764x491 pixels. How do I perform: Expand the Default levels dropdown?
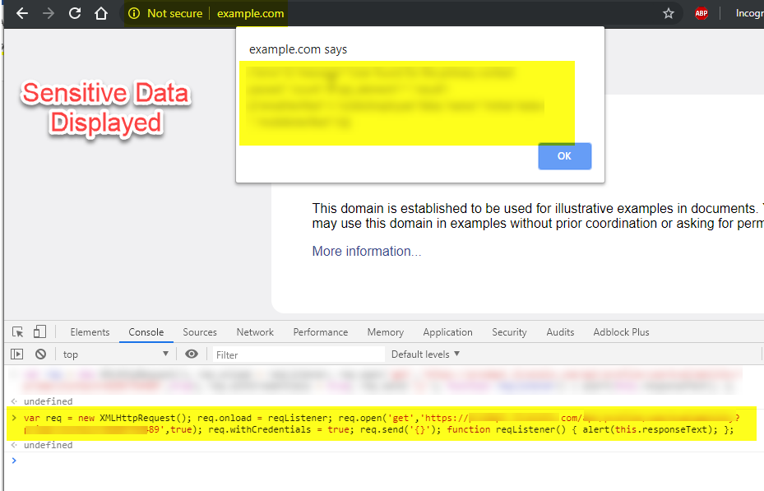point(425,354)
